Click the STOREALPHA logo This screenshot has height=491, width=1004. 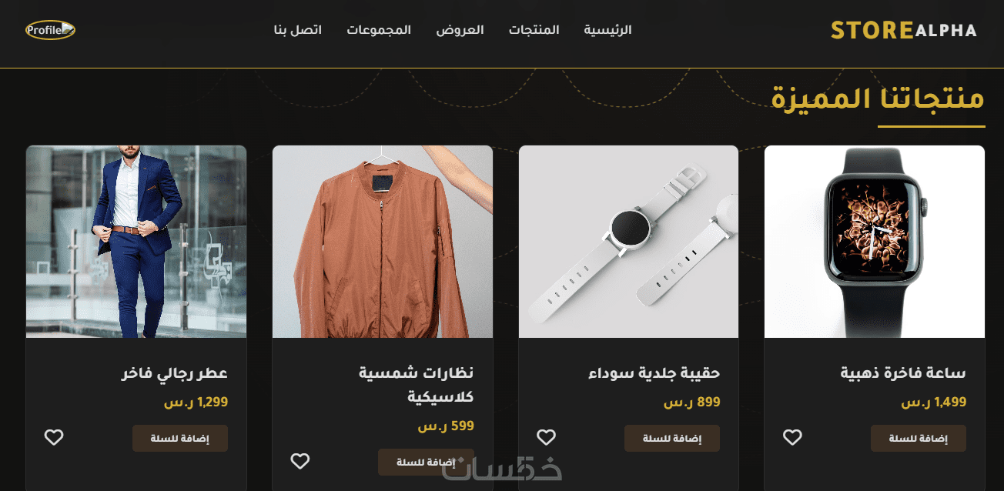(x=904, y=31)
